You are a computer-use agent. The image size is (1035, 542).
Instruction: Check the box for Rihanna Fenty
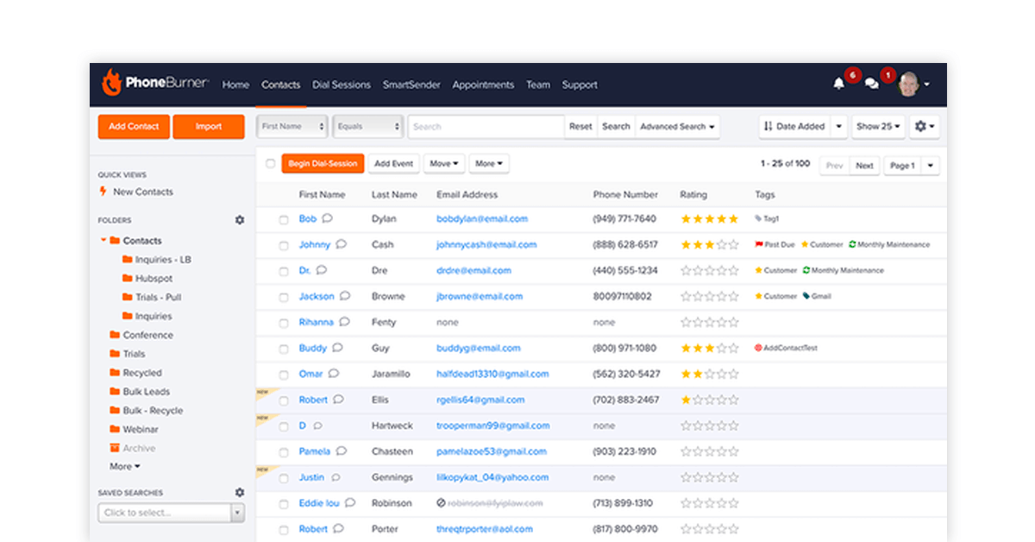tap(283, 323)
